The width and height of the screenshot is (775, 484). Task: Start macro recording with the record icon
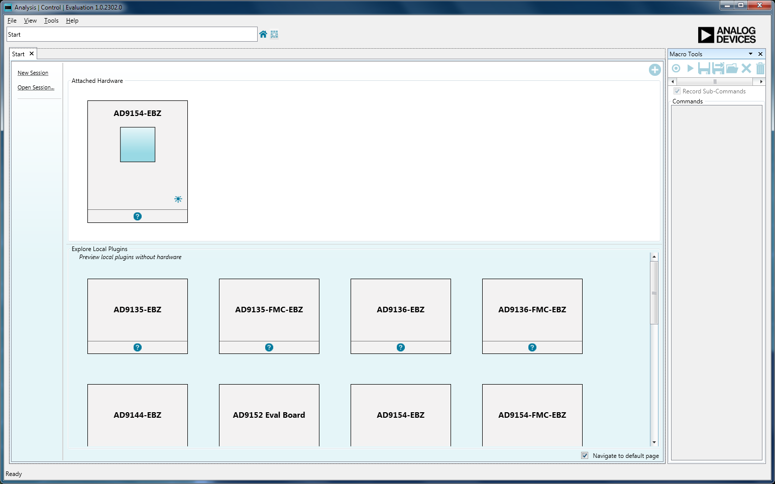(x=676, y=68)
